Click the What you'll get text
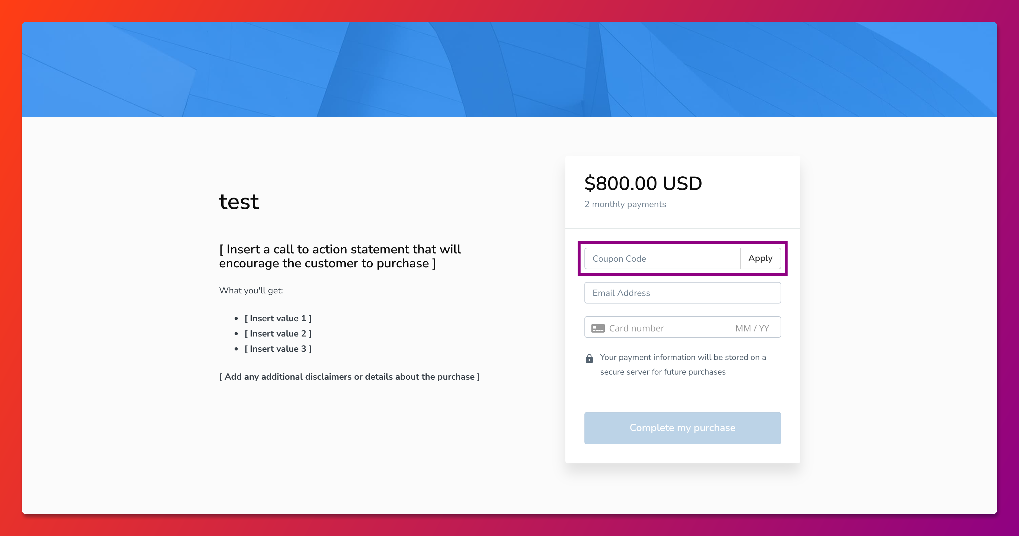Screen dimensions: 1019x536 coord(251,291)
